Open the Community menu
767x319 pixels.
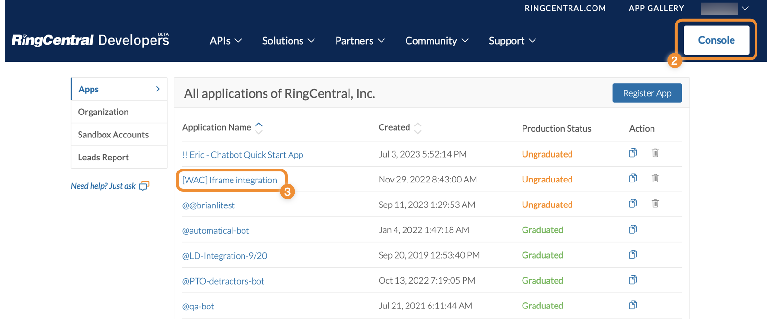(437, 41)
